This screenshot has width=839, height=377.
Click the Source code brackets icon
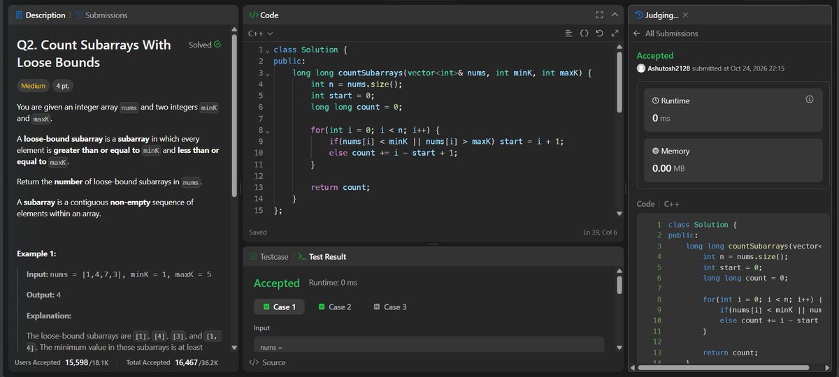(x=253, y=362)
